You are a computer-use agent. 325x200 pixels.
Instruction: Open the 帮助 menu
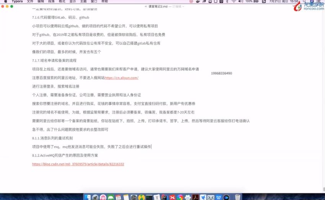tap(104, 2)
